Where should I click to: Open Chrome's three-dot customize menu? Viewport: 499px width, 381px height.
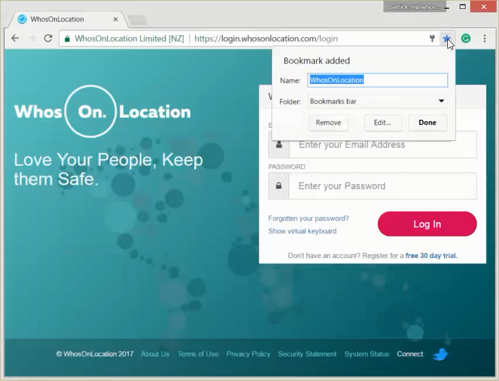pyautogui.click(x=484, y=38)
